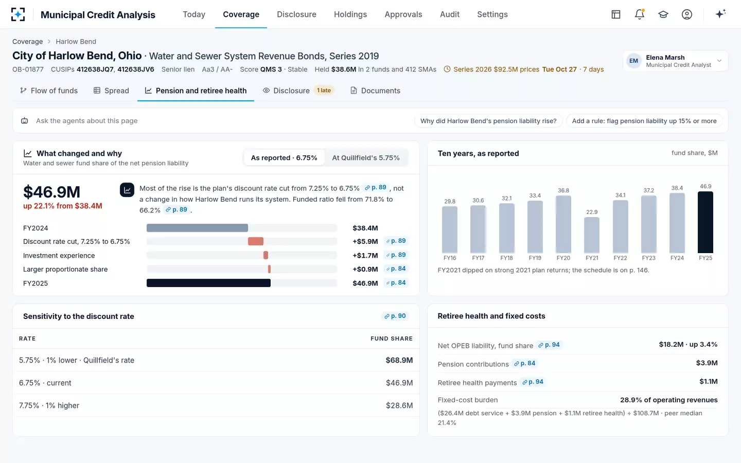The width and height of the screenshot is (741, 463).
Task: Click the Series 2026 $92.5M pricing notice
Action: (523, 69)
